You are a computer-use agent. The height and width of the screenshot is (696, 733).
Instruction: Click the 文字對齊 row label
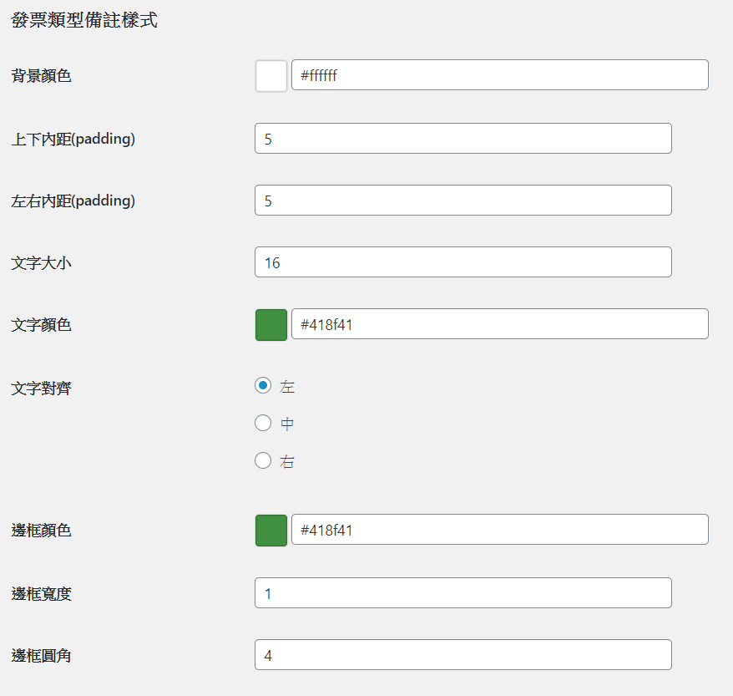pos(41,389)
